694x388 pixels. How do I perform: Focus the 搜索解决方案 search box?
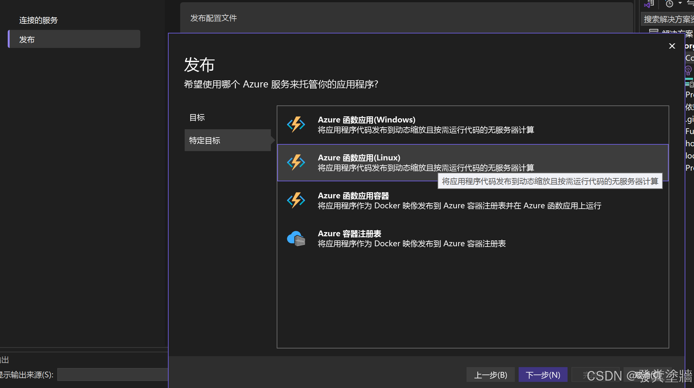pyautogui.click(x=668, y=19)
